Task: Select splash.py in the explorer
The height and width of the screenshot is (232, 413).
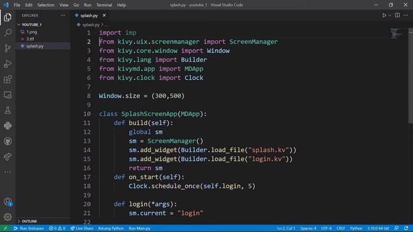Action: coord(35,46)
